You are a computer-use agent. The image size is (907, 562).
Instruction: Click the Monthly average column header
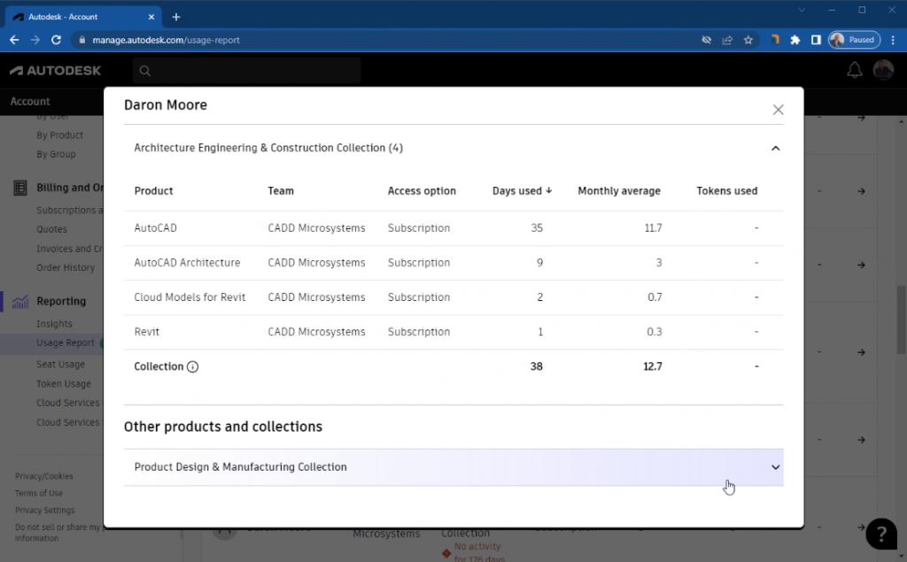[x=619, y=191]
